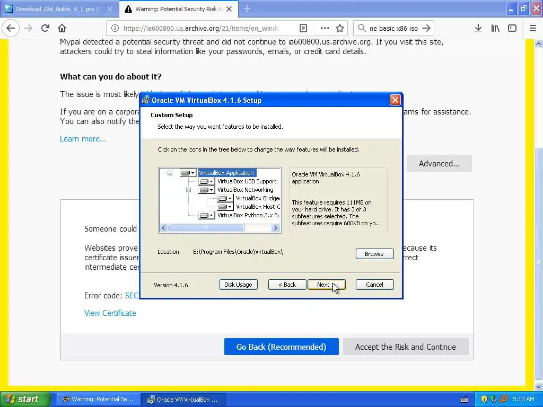Image resolution: width=543 pixels, height=407 pixels.
Task: Click the browser Forward arrow button
Action: pos(28,28)
